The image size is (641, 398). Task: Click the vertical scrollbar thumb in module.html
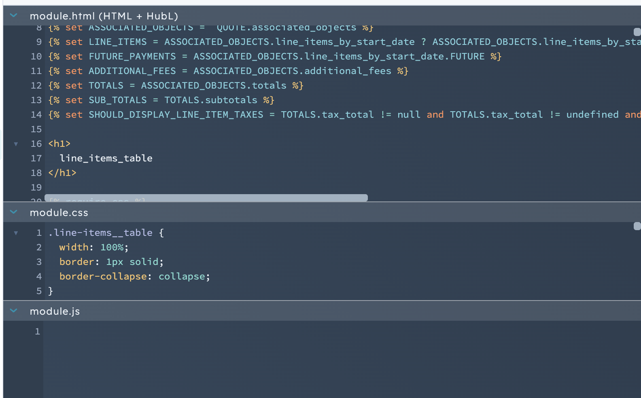[637, 32]
